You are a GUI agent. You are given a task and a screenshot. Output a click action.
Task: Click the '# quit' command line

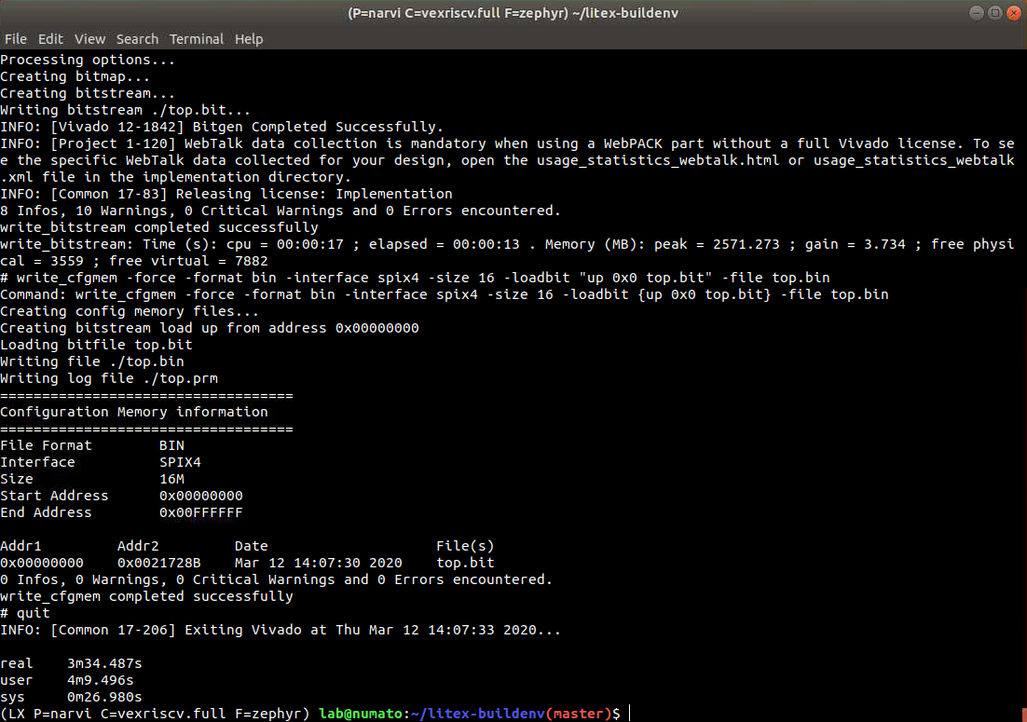tap(25, 613)
